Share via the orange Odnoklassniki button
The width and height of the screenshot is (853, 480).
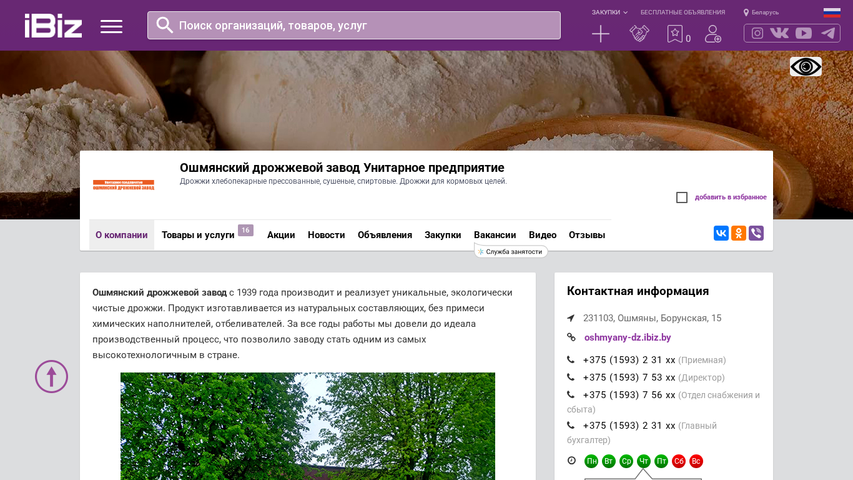point(739,233)
